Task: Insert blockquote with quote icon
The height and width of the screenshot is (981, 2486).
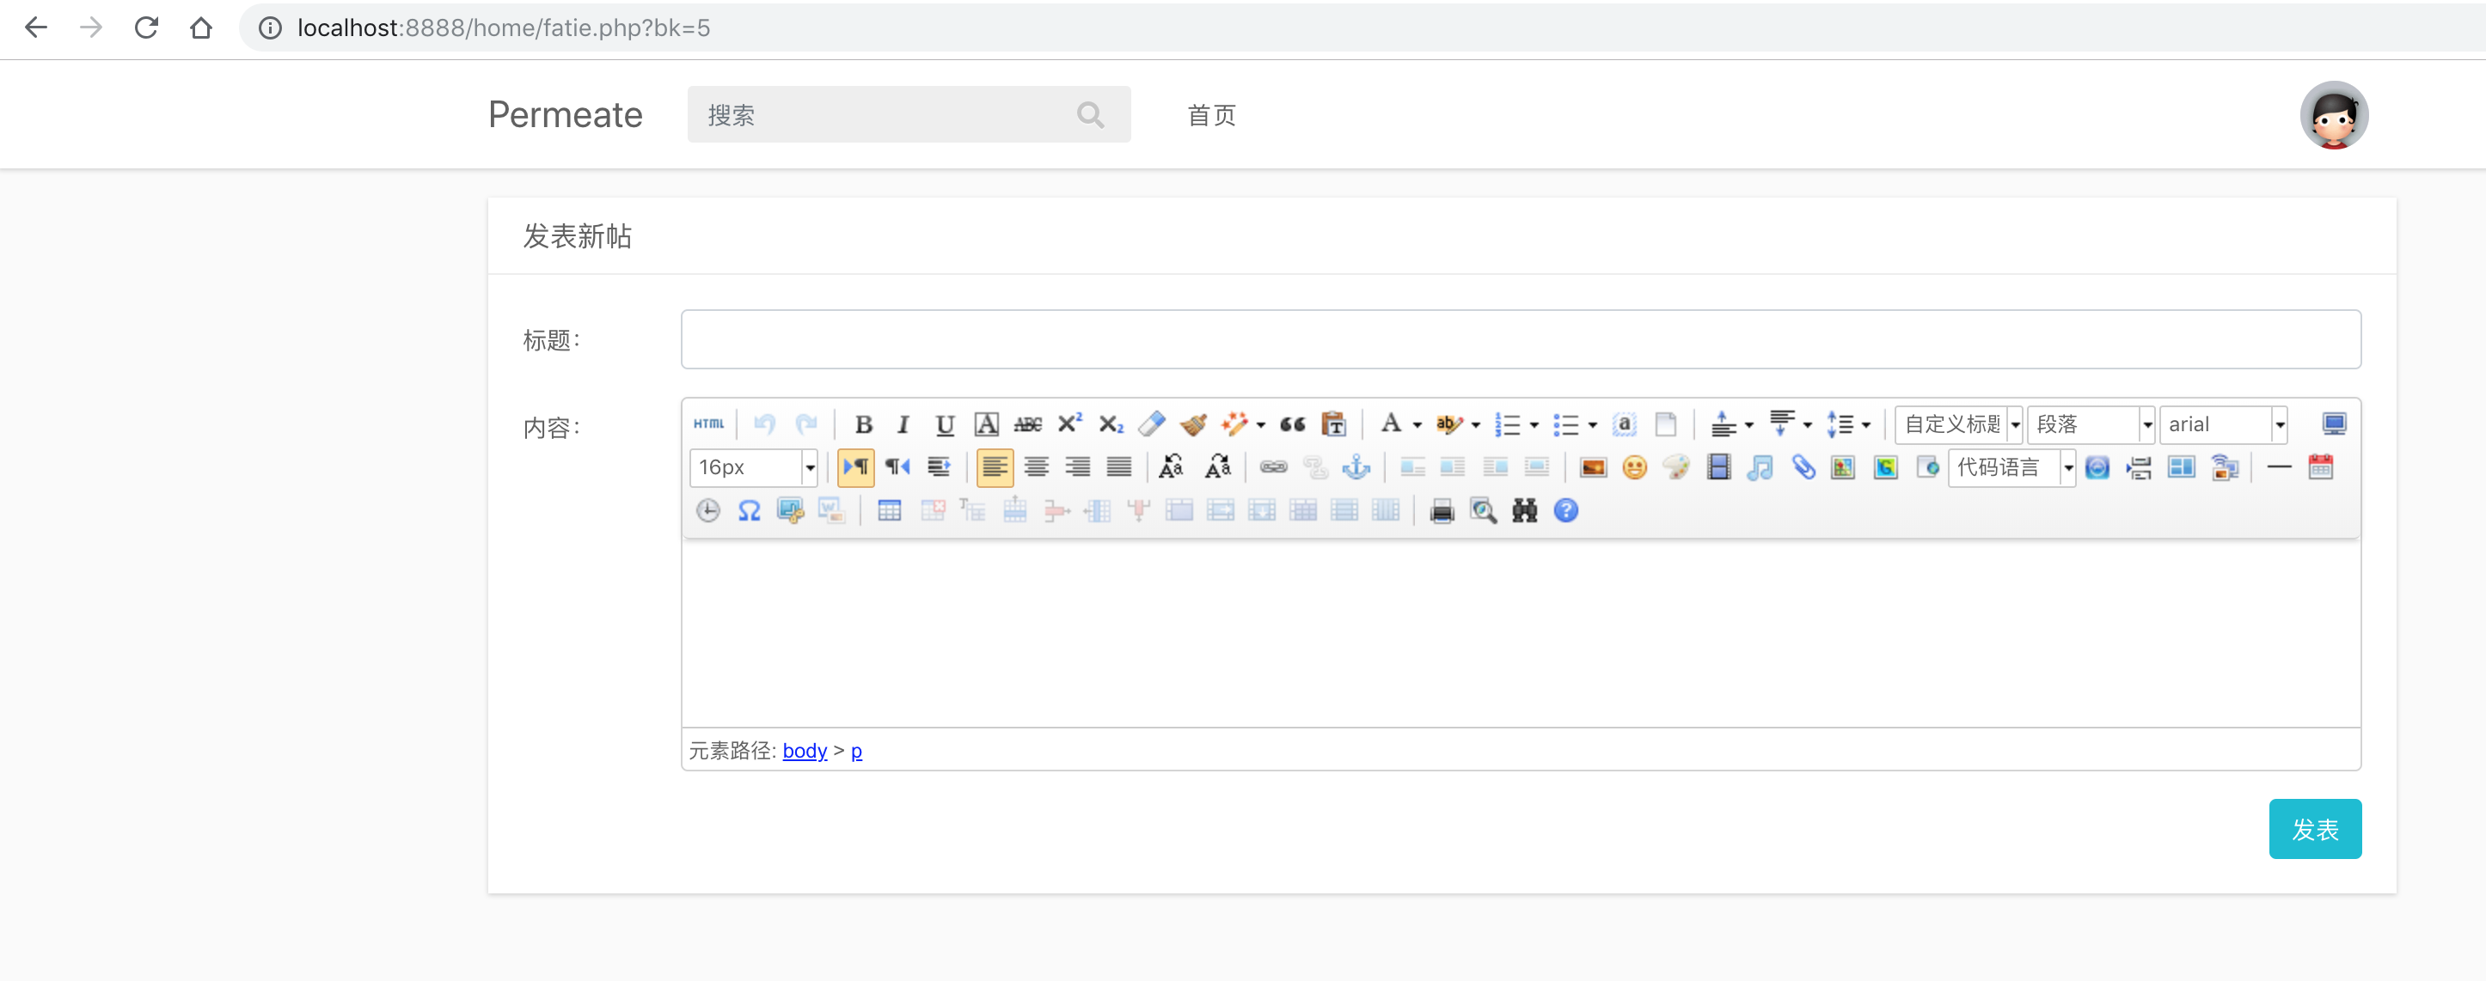Action: 1292,424
